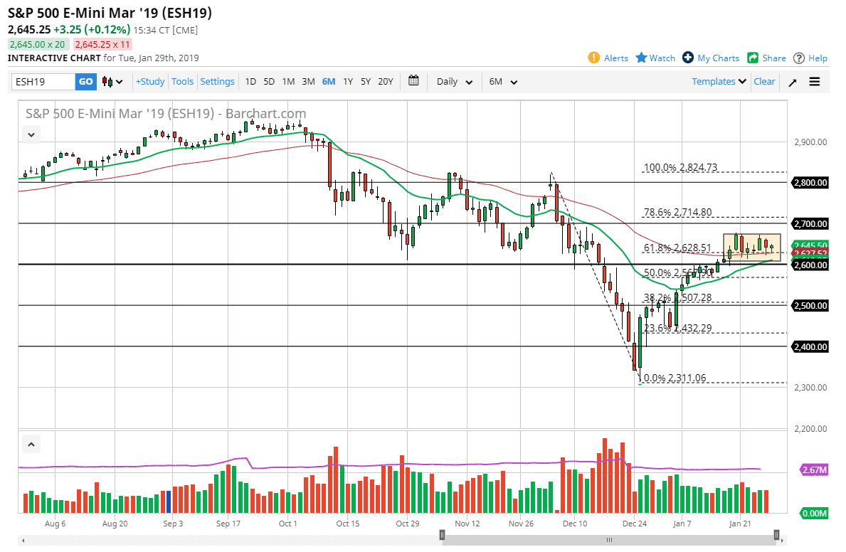Open the Daily frequency dropdown
Screen dimensions: 846x552
tap(453, 82)
